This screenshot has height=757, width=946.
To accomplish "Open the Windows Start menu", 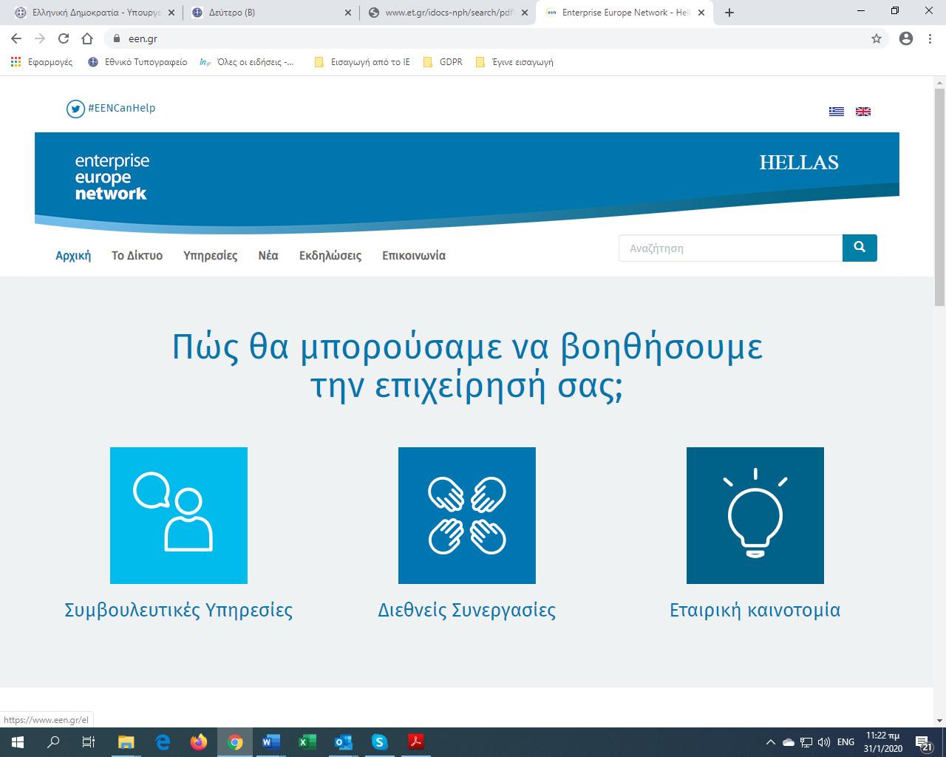I will [x=18, y=742].
